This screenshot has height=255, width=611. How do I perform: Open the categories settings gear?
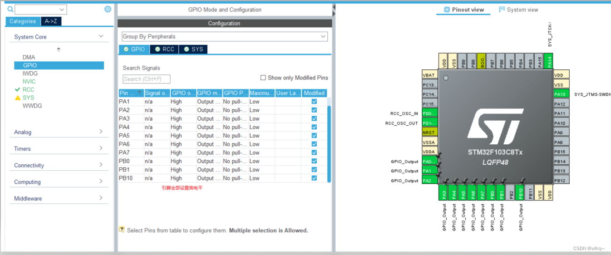pos(108,9)
